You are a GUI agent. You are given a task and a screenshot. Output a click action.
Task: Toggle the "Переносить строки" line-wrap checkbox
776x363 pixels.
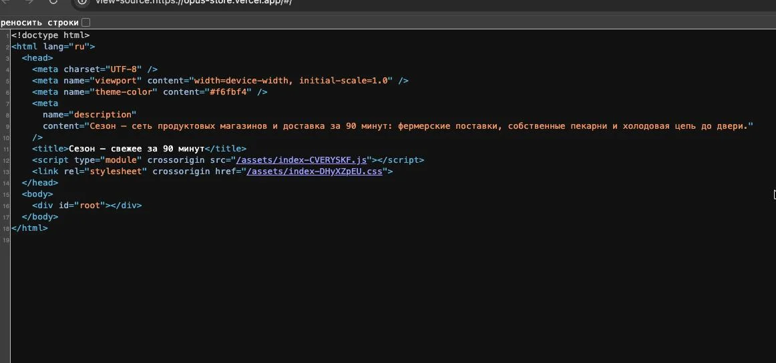tap(85, 22)
